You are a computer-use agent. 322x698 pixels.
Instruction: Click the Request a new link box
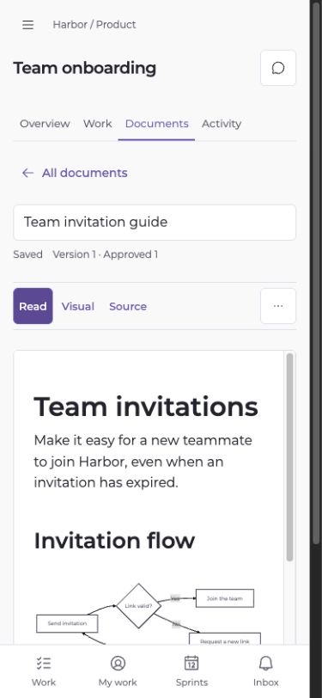point(225,640)
